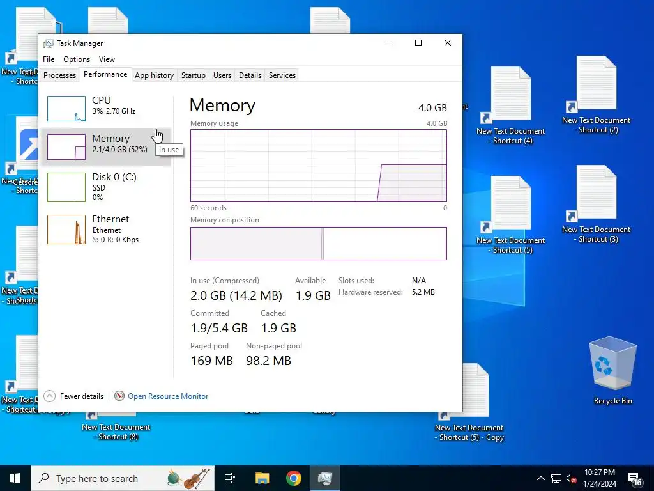
Task: Select New Text Document - Shortcut (3) icon
Action: 596,204
